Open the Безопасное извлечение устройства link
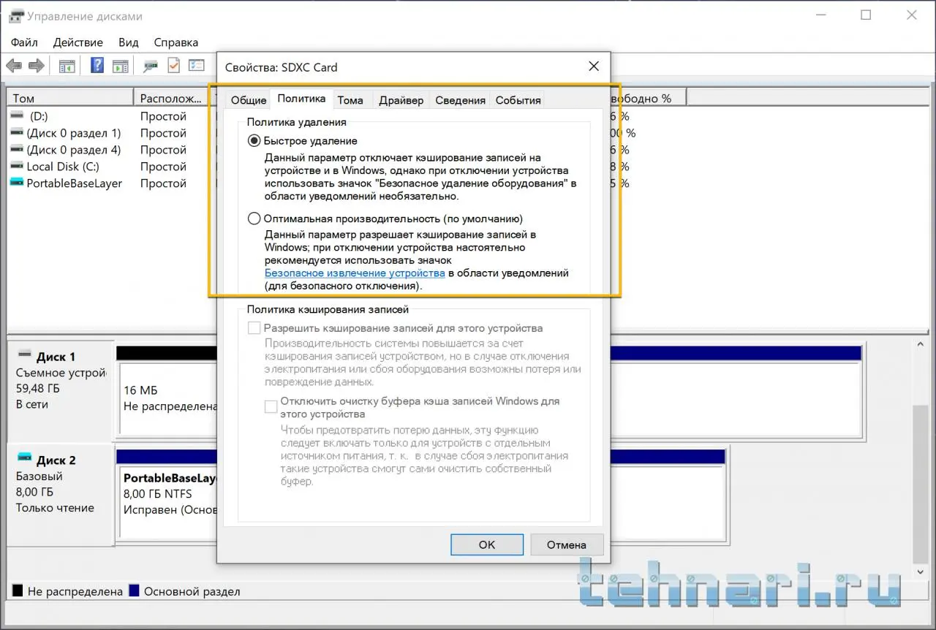Viewport: 936px width, 630px height. pyautogui.click(x=355, y=273)
